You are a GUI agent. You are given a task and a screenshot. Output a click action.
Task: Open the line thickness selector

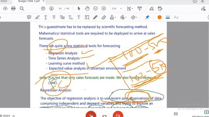168,17
